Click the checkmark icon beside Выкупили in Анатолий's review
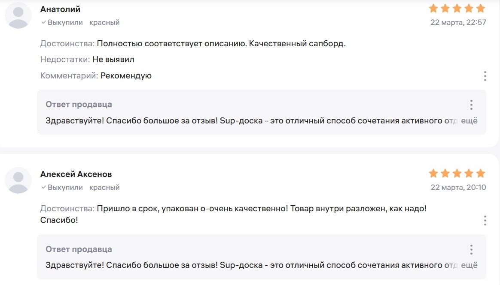 coord(43,22)
